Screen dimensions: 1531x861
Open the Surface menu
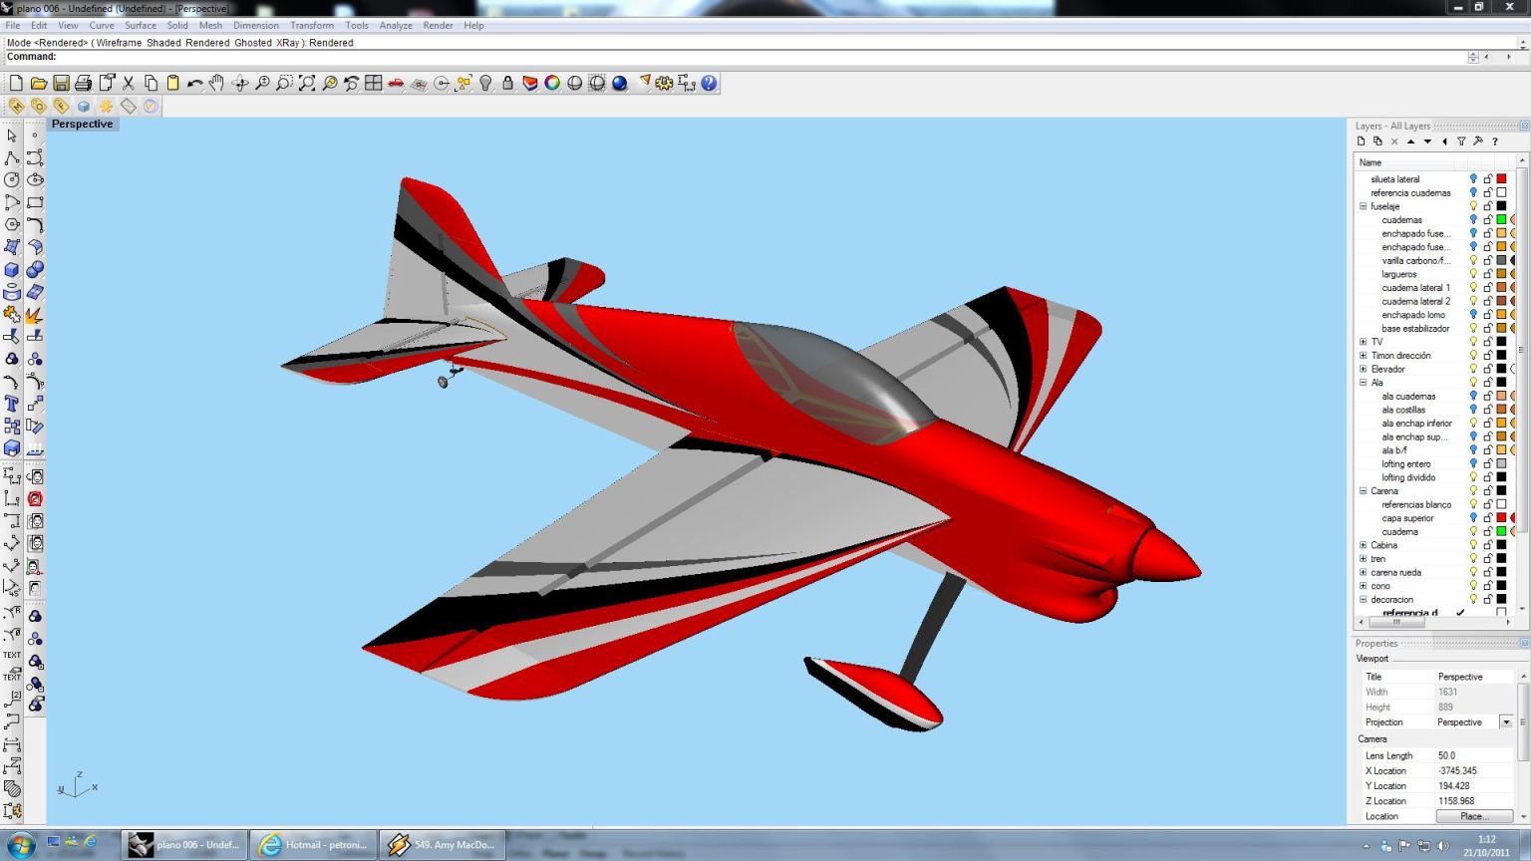(140, 26)
